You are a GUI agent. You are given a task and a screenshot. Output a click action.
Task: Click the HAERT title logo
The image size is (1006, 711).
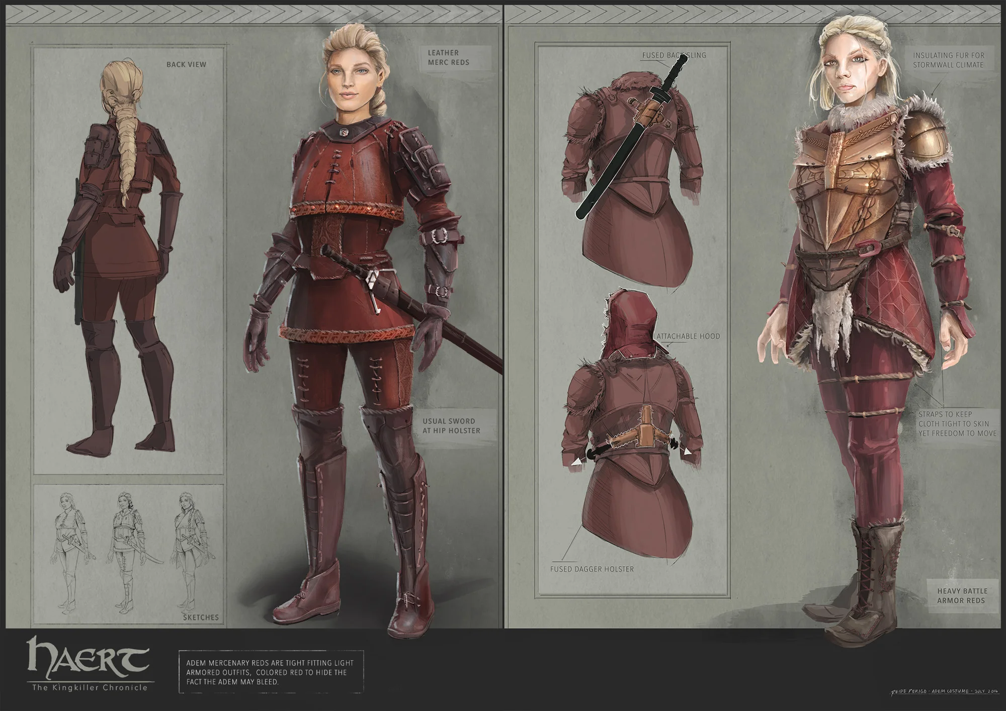coord(89,657)
